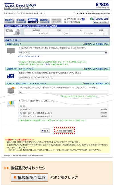Open 安心プラス保証 section's 各オプションの詳細はこちら link
The height and width of the screenshot is (185, 114).
pyautogui.click(x=95, y=83)
